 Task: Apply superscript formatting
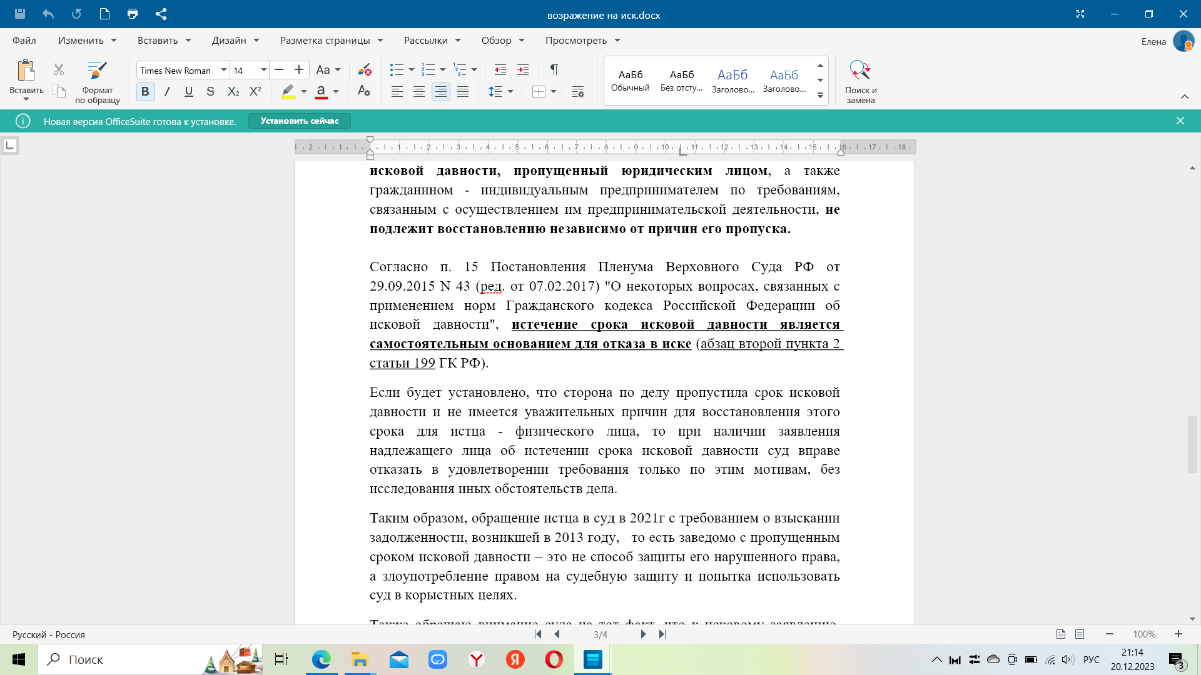[255, 91]
